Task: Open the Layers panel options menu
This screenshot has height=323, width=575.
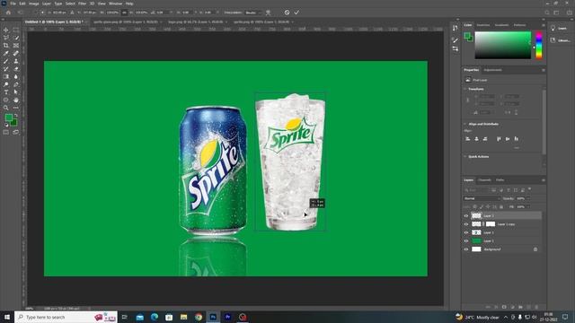Action: [x=543, y=180]
